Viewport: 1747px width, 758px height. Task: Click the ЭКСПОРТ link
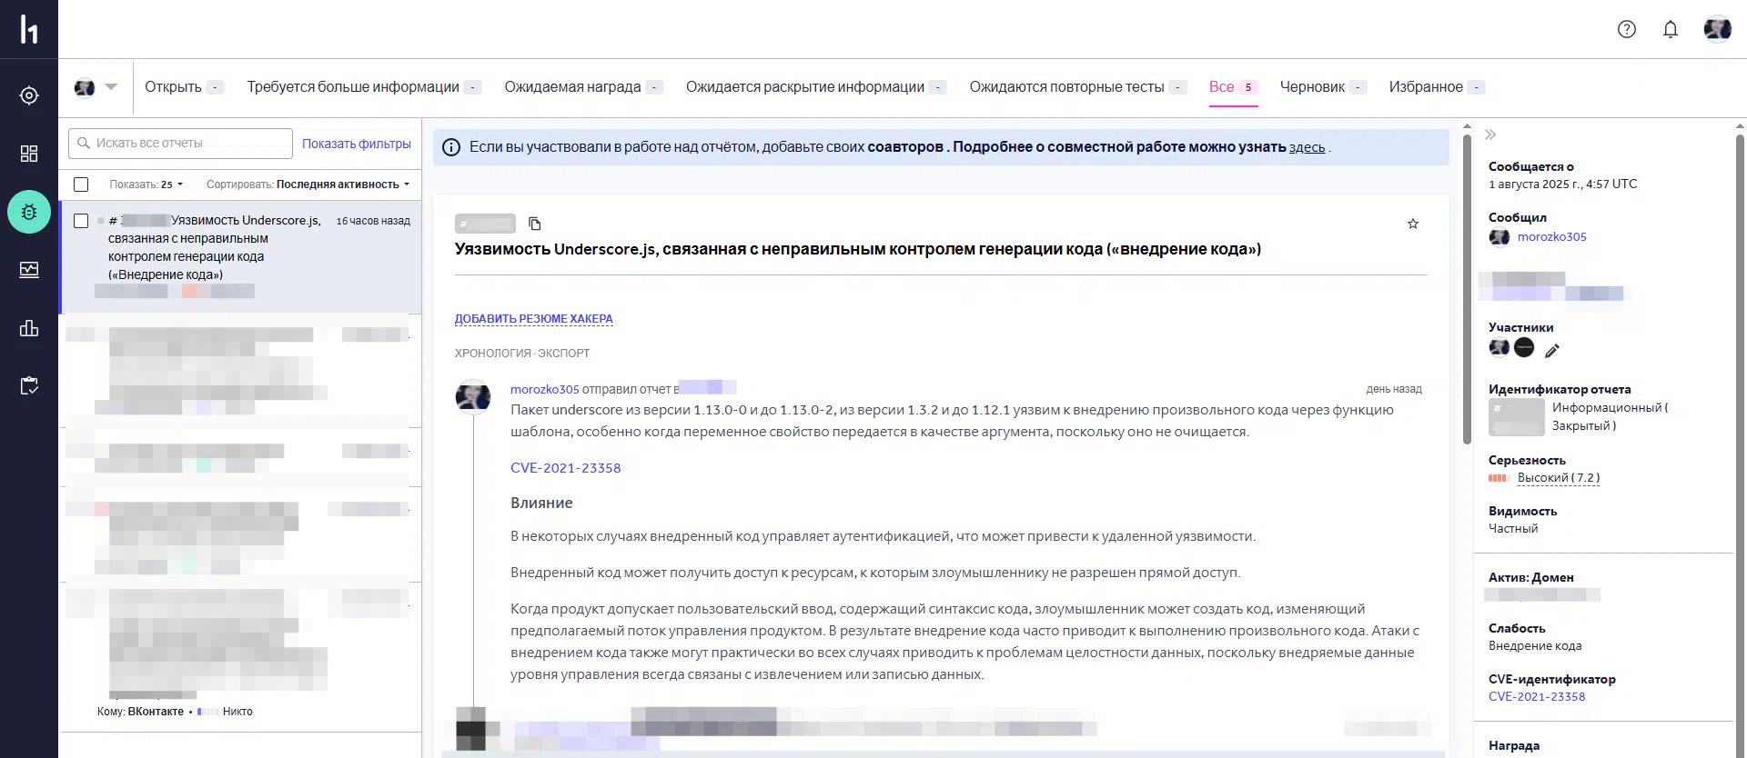[563, 354]
